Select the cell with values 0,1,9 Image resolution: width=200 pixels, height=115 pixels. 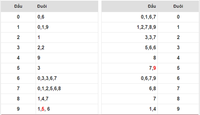click(x=67, y=27)
